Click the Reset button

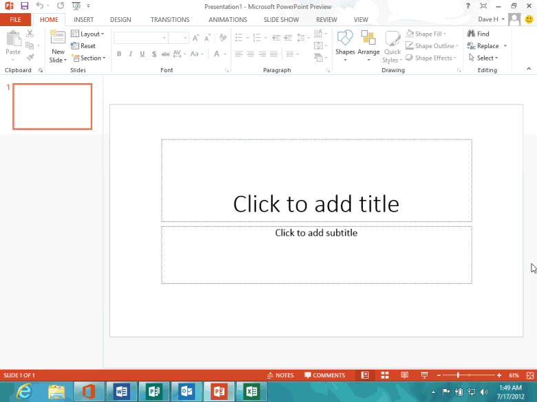(x=83, y=46)
